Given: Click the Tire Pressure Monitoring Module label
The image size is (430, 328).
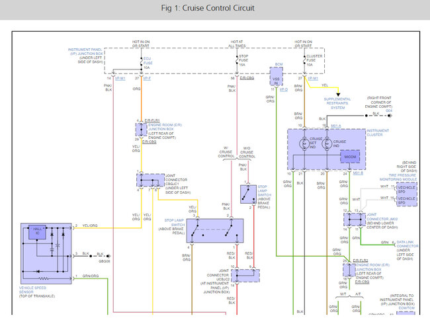Looking at the screenshot, I should (398, 177).
